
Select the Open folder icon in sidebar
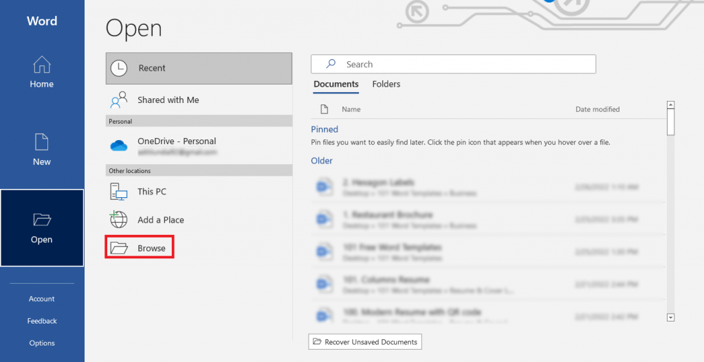click(41, 220)
